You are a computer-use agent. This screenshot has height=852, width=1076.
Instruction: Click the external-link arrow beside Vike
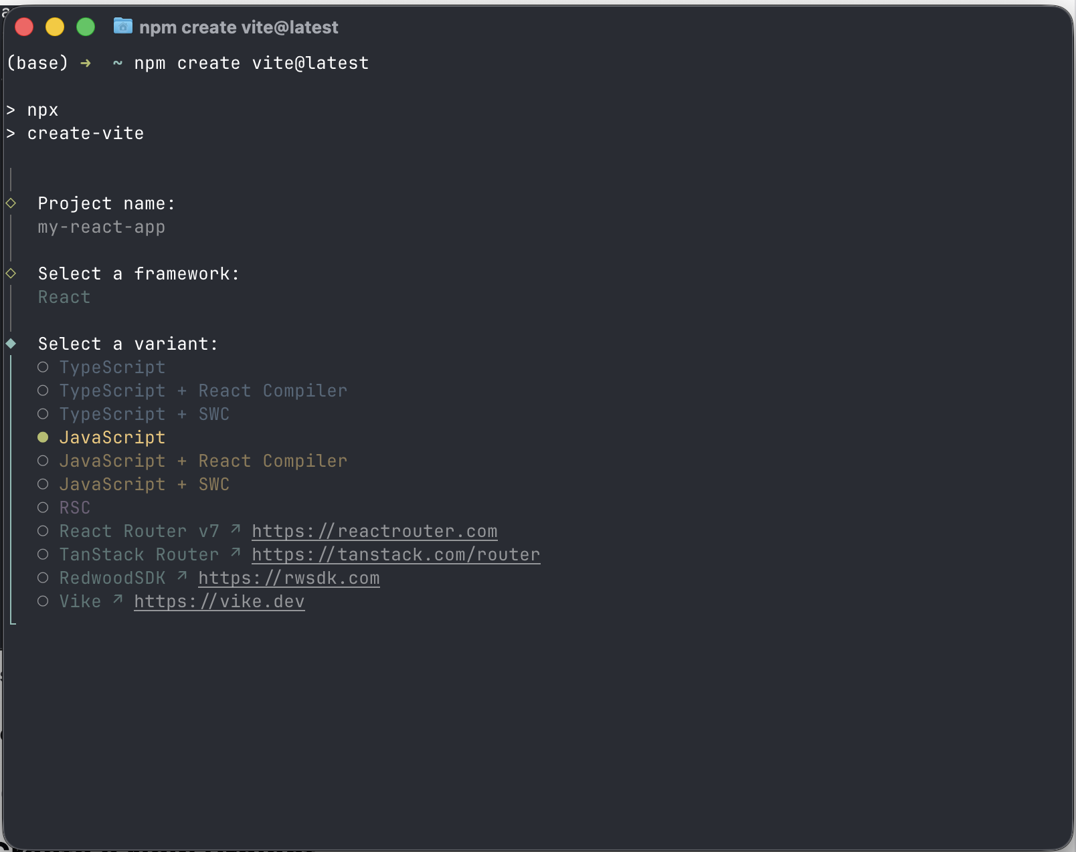tap(118, 599)
